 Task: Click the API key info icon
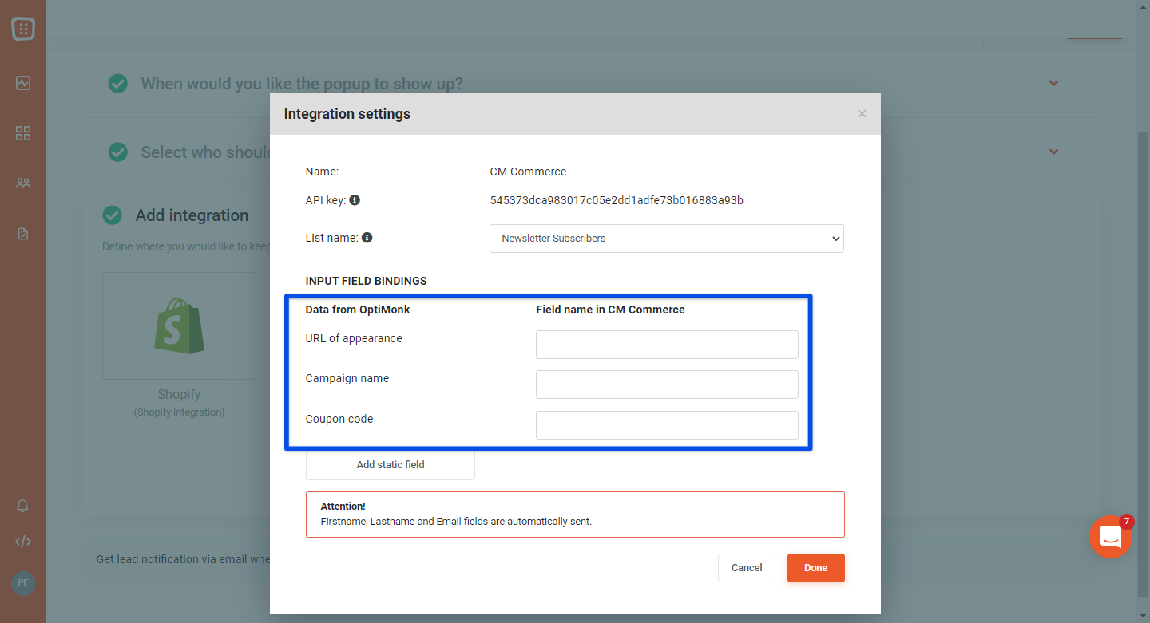[x=355, y=200]
